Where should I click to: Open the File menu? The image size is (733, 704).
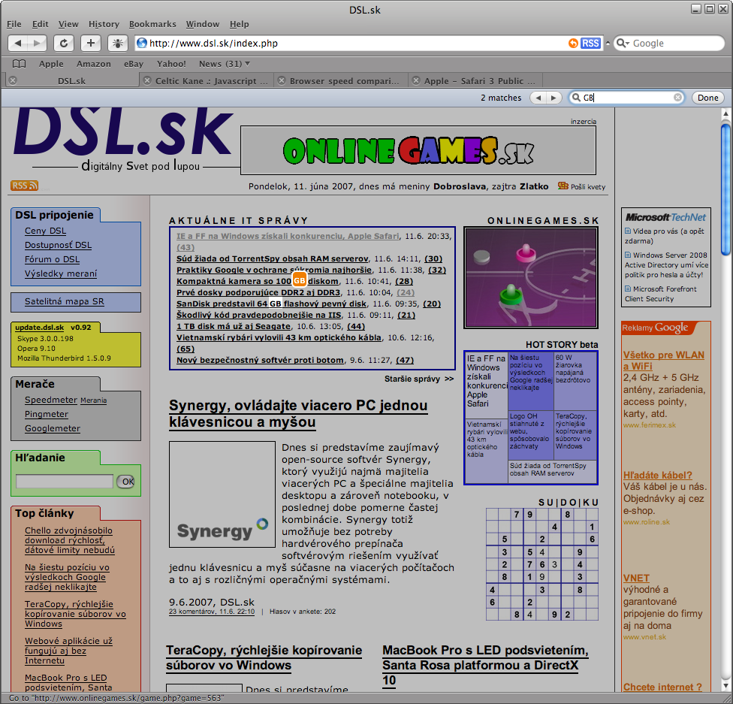point(14,24)
